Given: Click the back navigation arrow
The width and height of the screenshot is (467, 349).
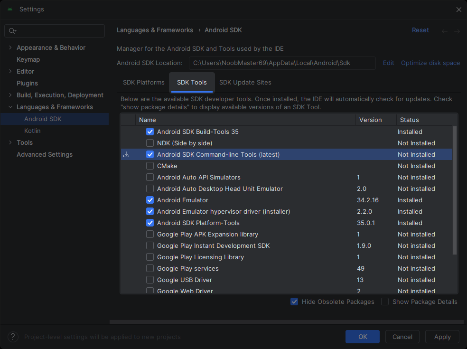Looking at the screenshot, I should [x=444, y=31].
